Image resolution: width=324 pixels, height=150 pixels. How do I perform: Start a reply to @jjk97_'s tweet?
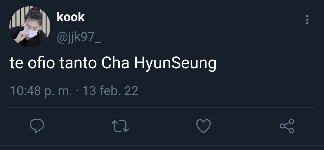point(37,126)
